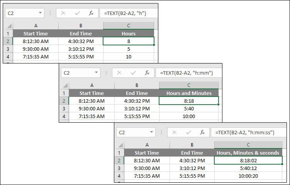Select column C header in bottom spreadsheet
290x185 pixels.
[248, 145]
